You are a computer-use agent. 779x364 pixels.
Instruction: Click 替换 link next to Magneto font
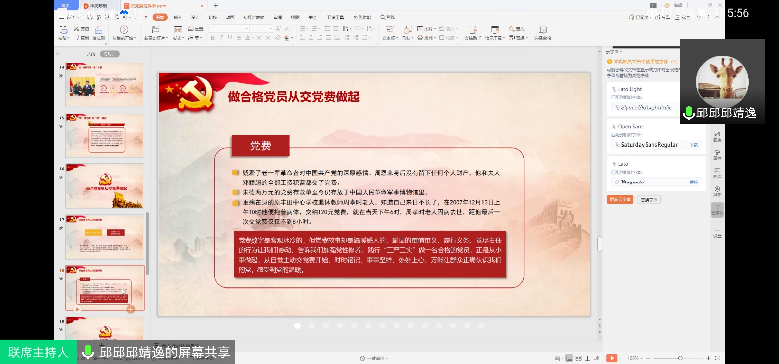[694, 182]
